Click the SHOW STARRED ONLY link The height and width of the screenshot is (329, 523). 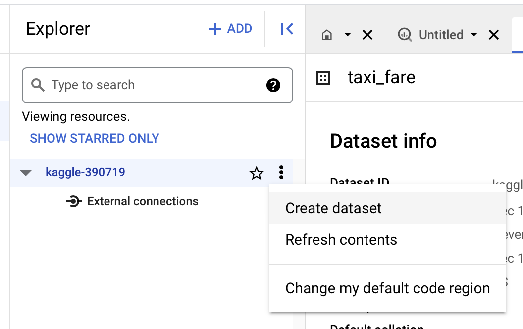point(94,138)
